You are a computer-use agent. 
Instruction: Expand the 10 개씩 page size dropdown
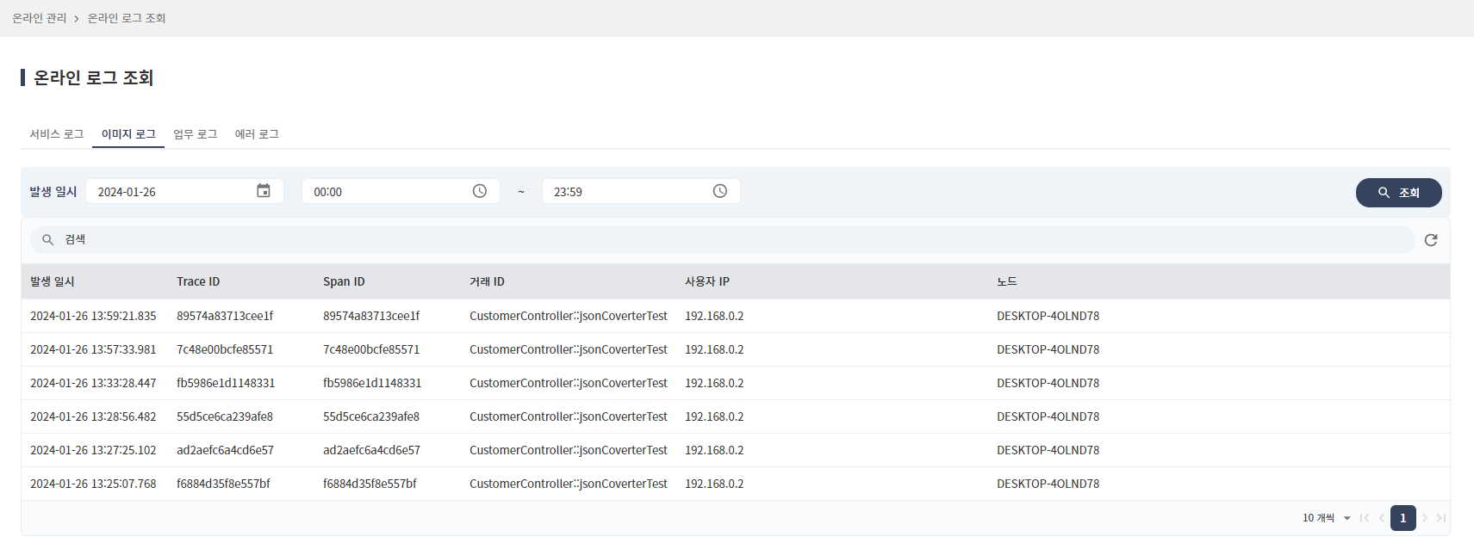tap(1327, 518)
